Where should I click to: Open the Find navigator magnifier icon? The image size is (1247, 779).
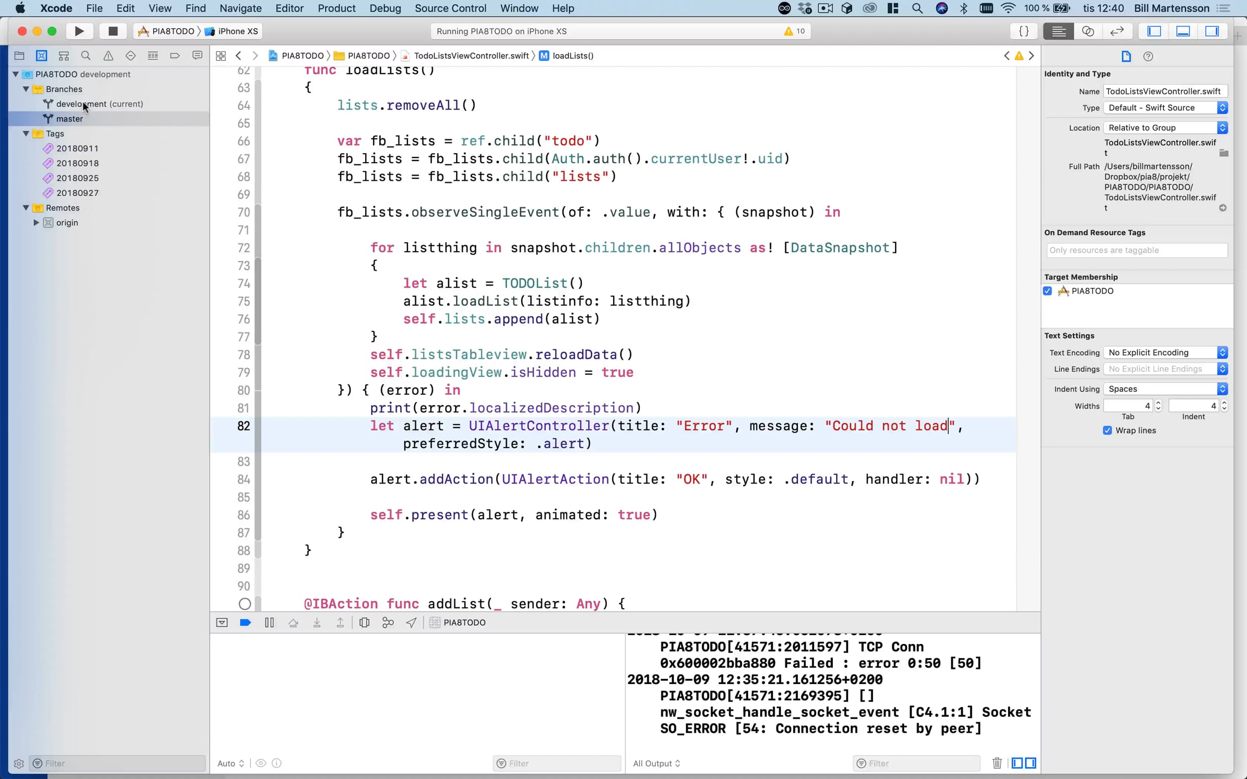tap(86, 56)
